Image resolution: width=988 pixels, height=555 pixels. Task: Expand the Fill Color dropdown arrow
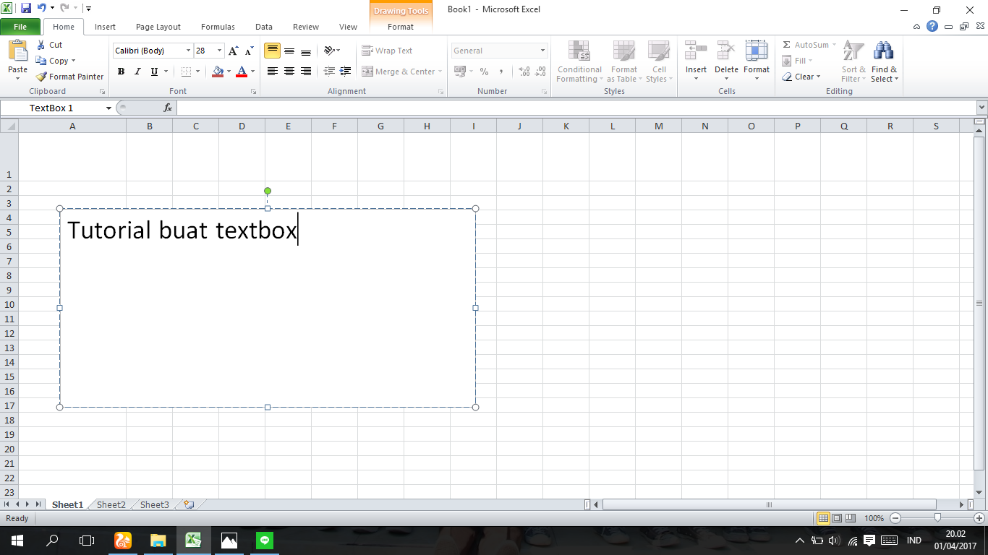click(x=229, y=72)
